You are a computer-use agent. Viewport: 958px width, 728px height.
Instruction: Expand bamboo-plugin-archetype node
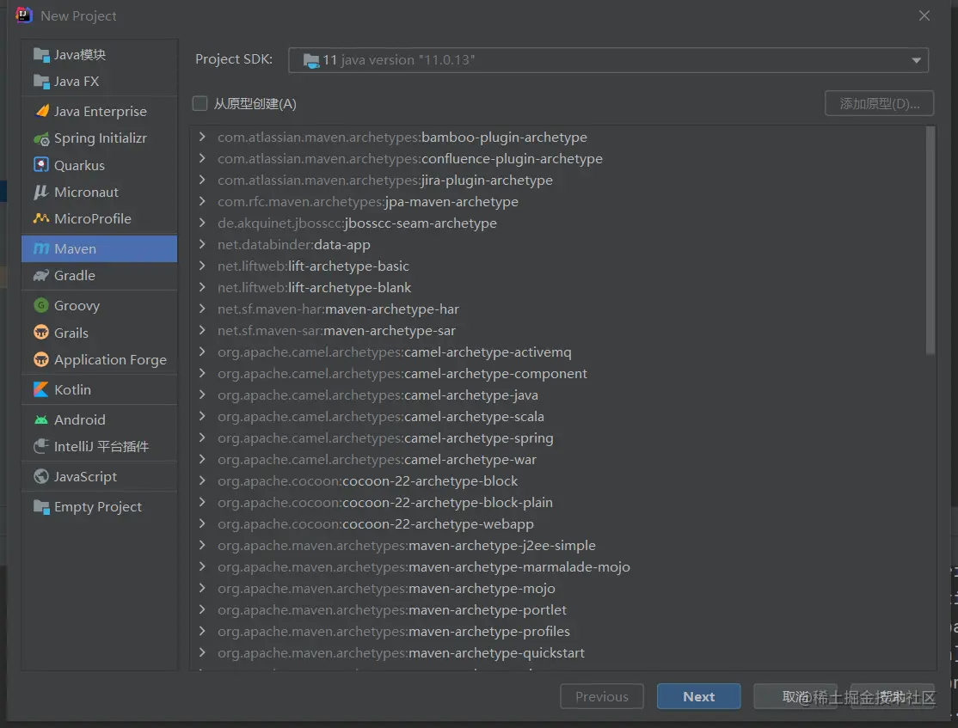202,137
